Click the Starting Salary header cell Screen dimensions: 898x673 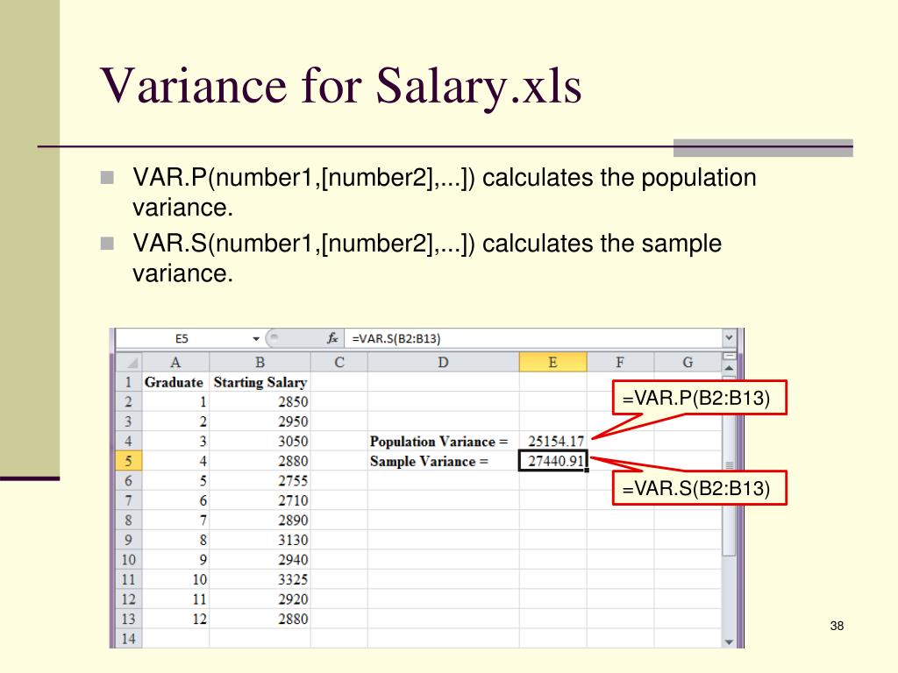click(x=260, y=382)
